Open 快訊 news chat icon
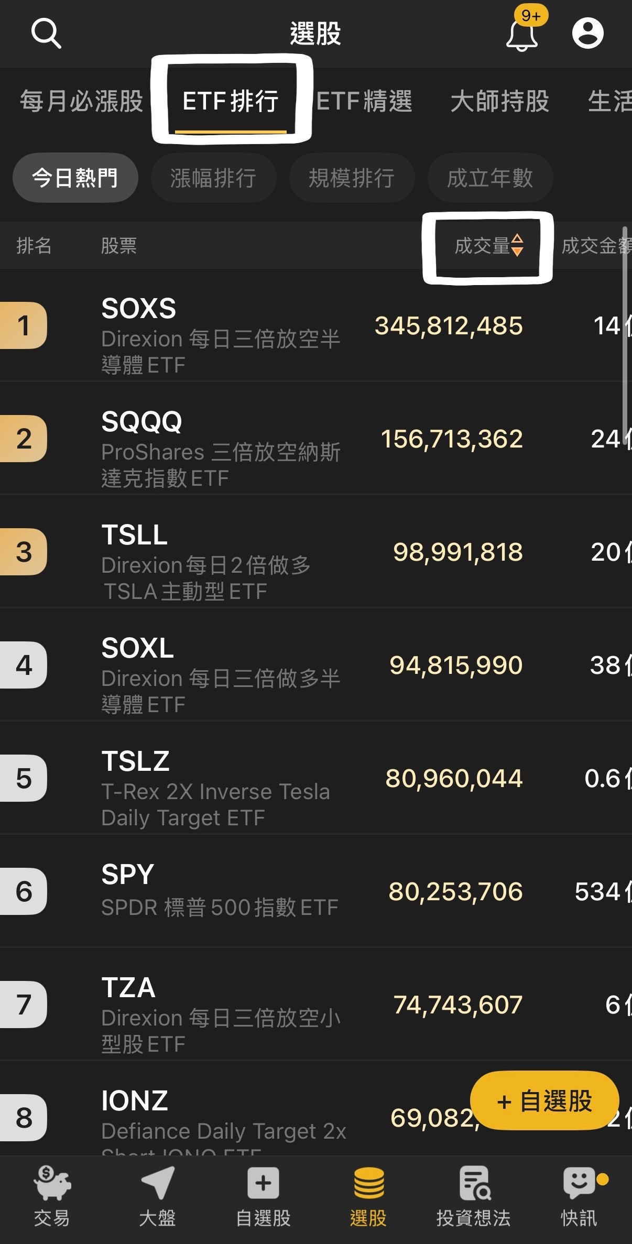Image resolution: width=632 pixels, height=1244 pixels. (x=579, y=1183)
